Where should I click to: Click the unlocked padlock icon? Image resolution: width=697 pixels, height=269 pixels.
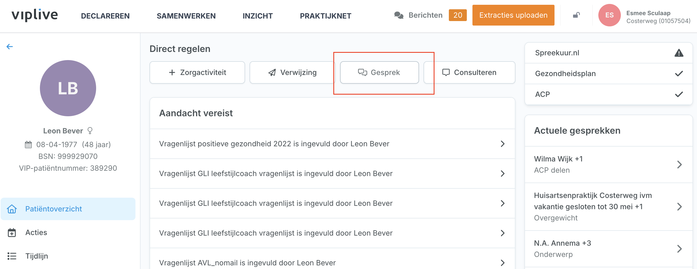click(576, 15)
